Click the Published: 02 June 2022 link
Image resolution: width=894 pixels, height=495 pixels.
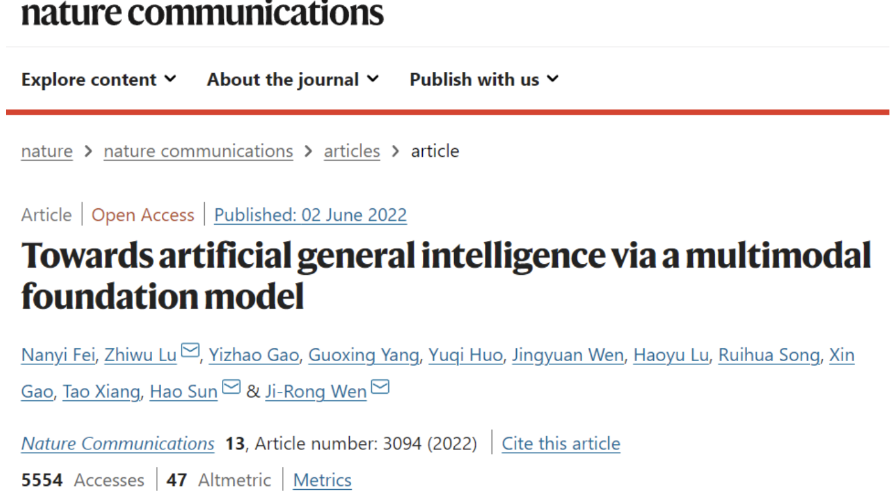tap(311, 215)
